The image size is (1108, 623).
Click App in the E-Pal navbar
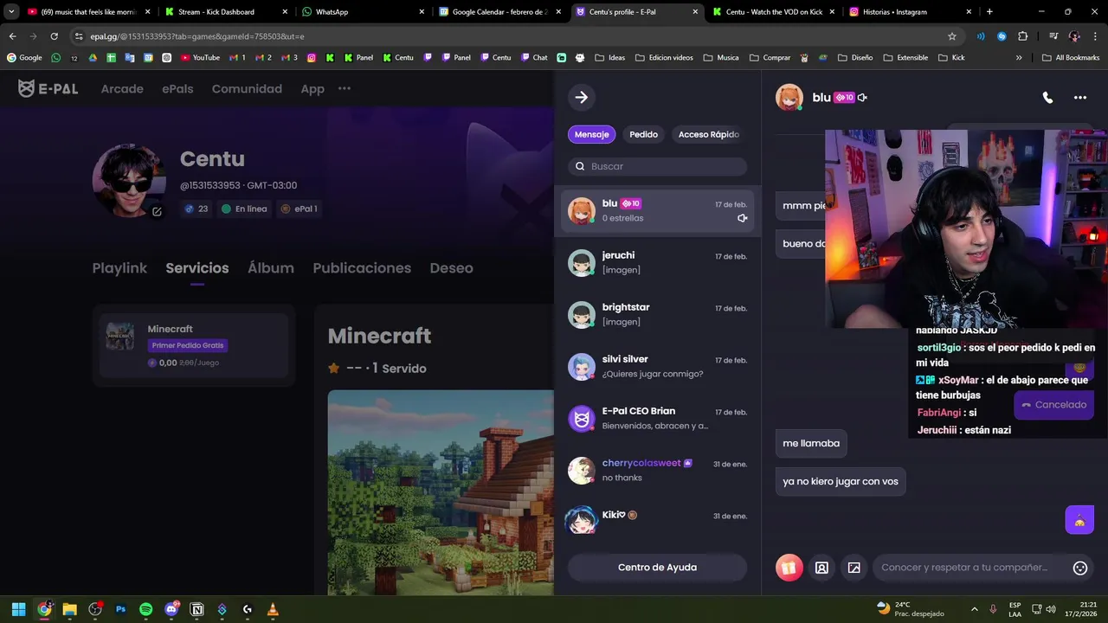click(312, 88)
